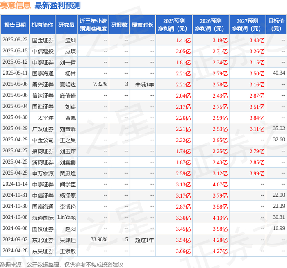Select the date 2024-11-14
Viewport: 287px width, 268px height.
pyautogui.click(x=15, y=184)
